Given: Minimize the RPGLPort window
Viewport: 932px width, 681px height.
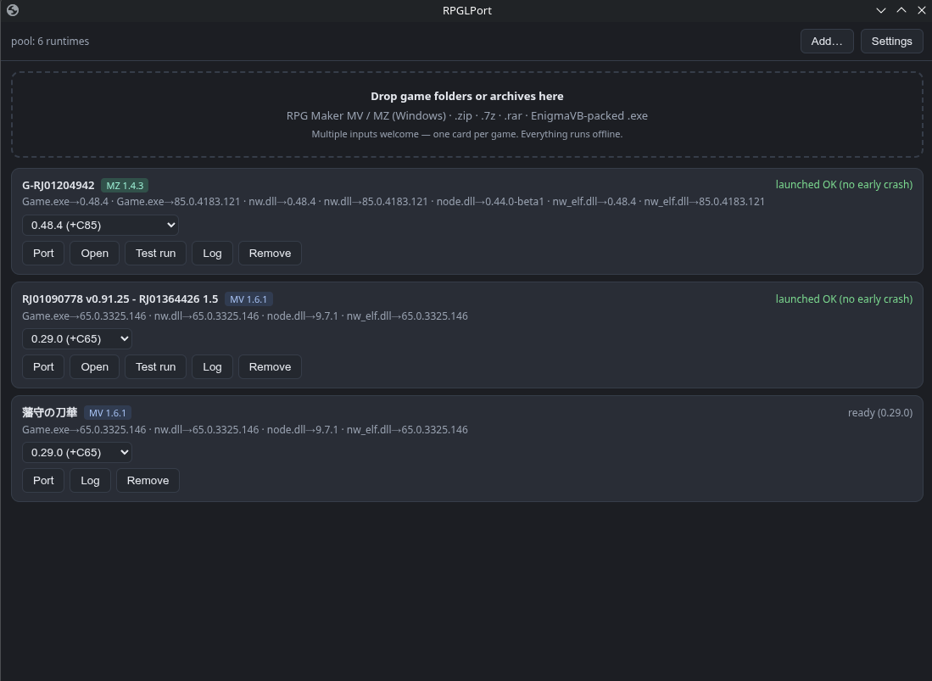Looking at the screenshot, I should pyautogui.click(x=881, y=10).
